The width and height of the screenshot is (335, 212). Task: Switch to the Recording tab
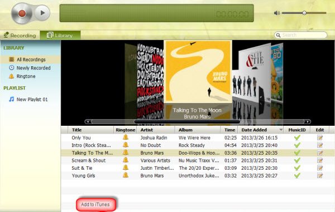(x=20, y=36)
